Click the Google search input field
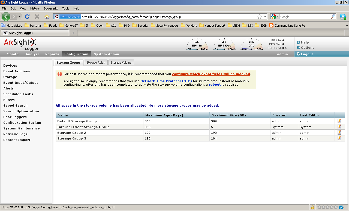 coord(305,17)
